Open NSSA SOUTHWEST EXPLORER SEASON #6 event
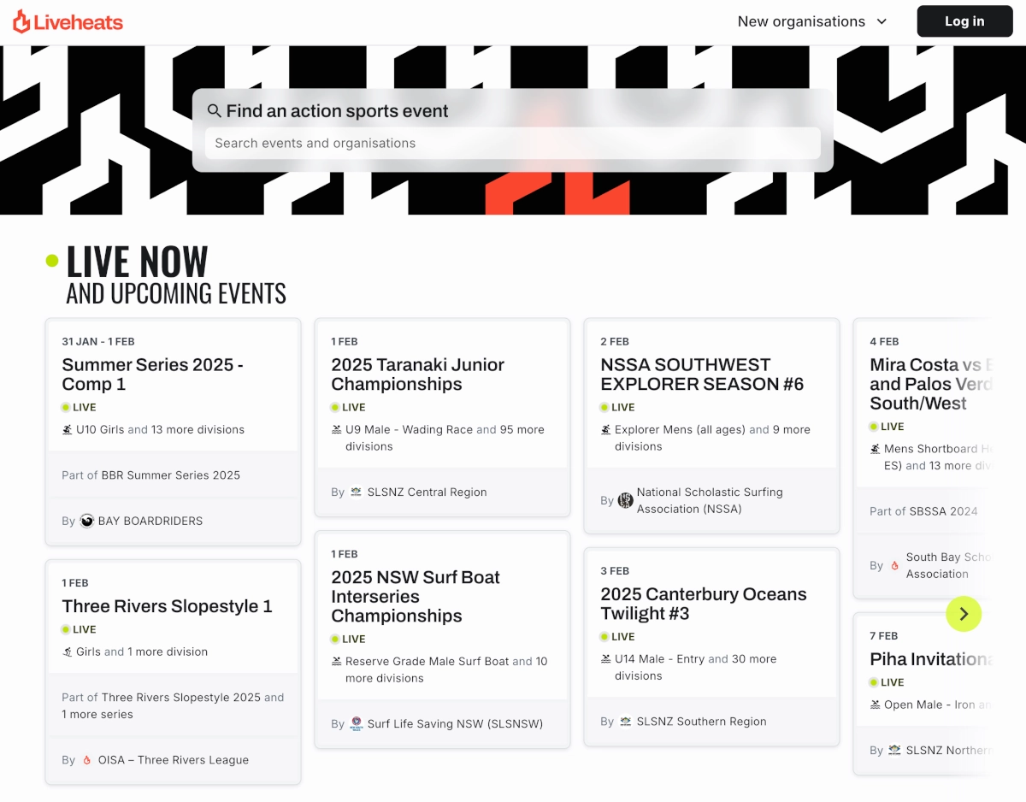The height and width of the screenshot is (802, 1026). 702,374
